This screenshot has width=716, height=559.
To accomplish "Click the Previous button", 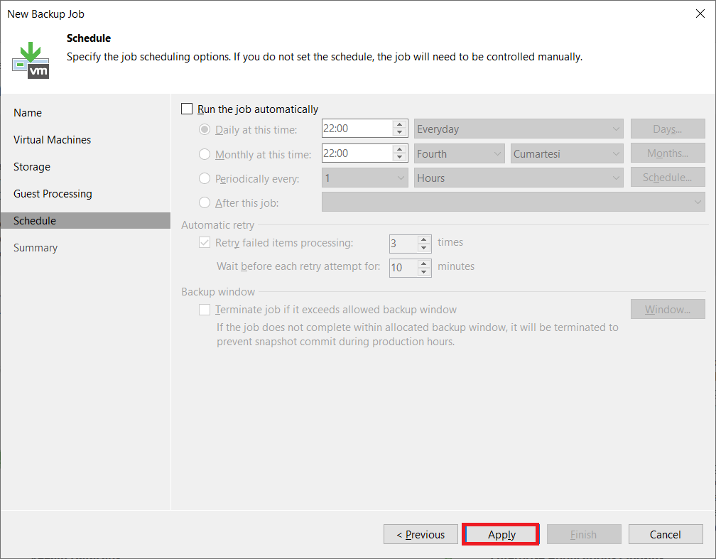I will click(421, 535).
